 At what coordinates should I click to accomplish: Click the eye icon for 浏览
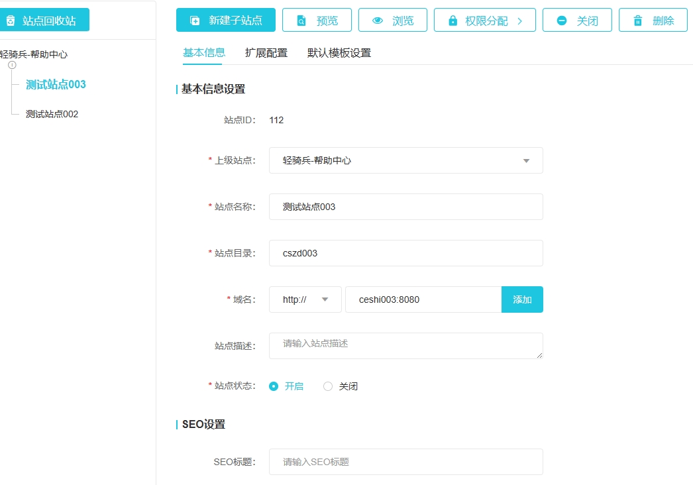pyautogui.click(x=378, y=21)
